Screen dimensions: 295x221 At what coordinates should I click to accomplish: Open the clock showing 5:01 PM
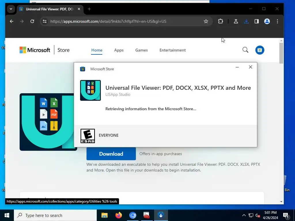(x=271, y=215)
